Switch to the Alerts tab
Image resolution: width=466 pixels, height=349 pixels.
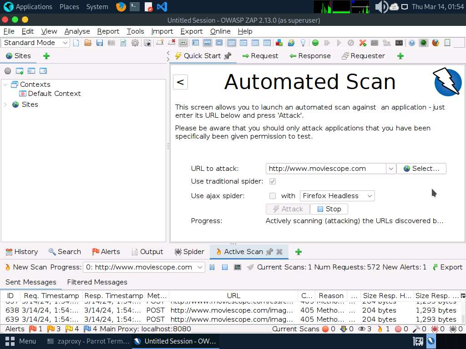(106, 252)
